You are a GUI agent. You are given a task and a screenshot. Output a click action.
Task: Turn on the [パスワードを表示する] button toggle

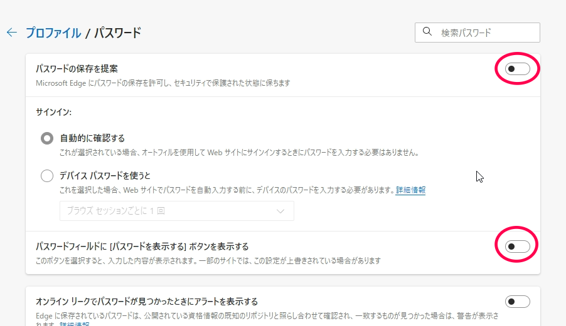(x=518, y=247)
